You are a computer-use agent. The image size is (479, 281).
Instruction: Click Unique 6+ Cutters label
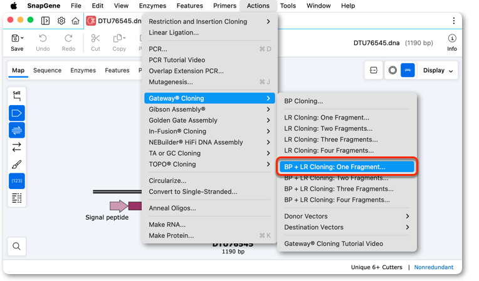376,267
